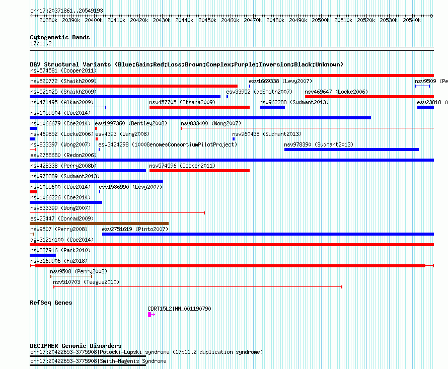Select the nsv833397 (Wong2007) label

point(60,144)
